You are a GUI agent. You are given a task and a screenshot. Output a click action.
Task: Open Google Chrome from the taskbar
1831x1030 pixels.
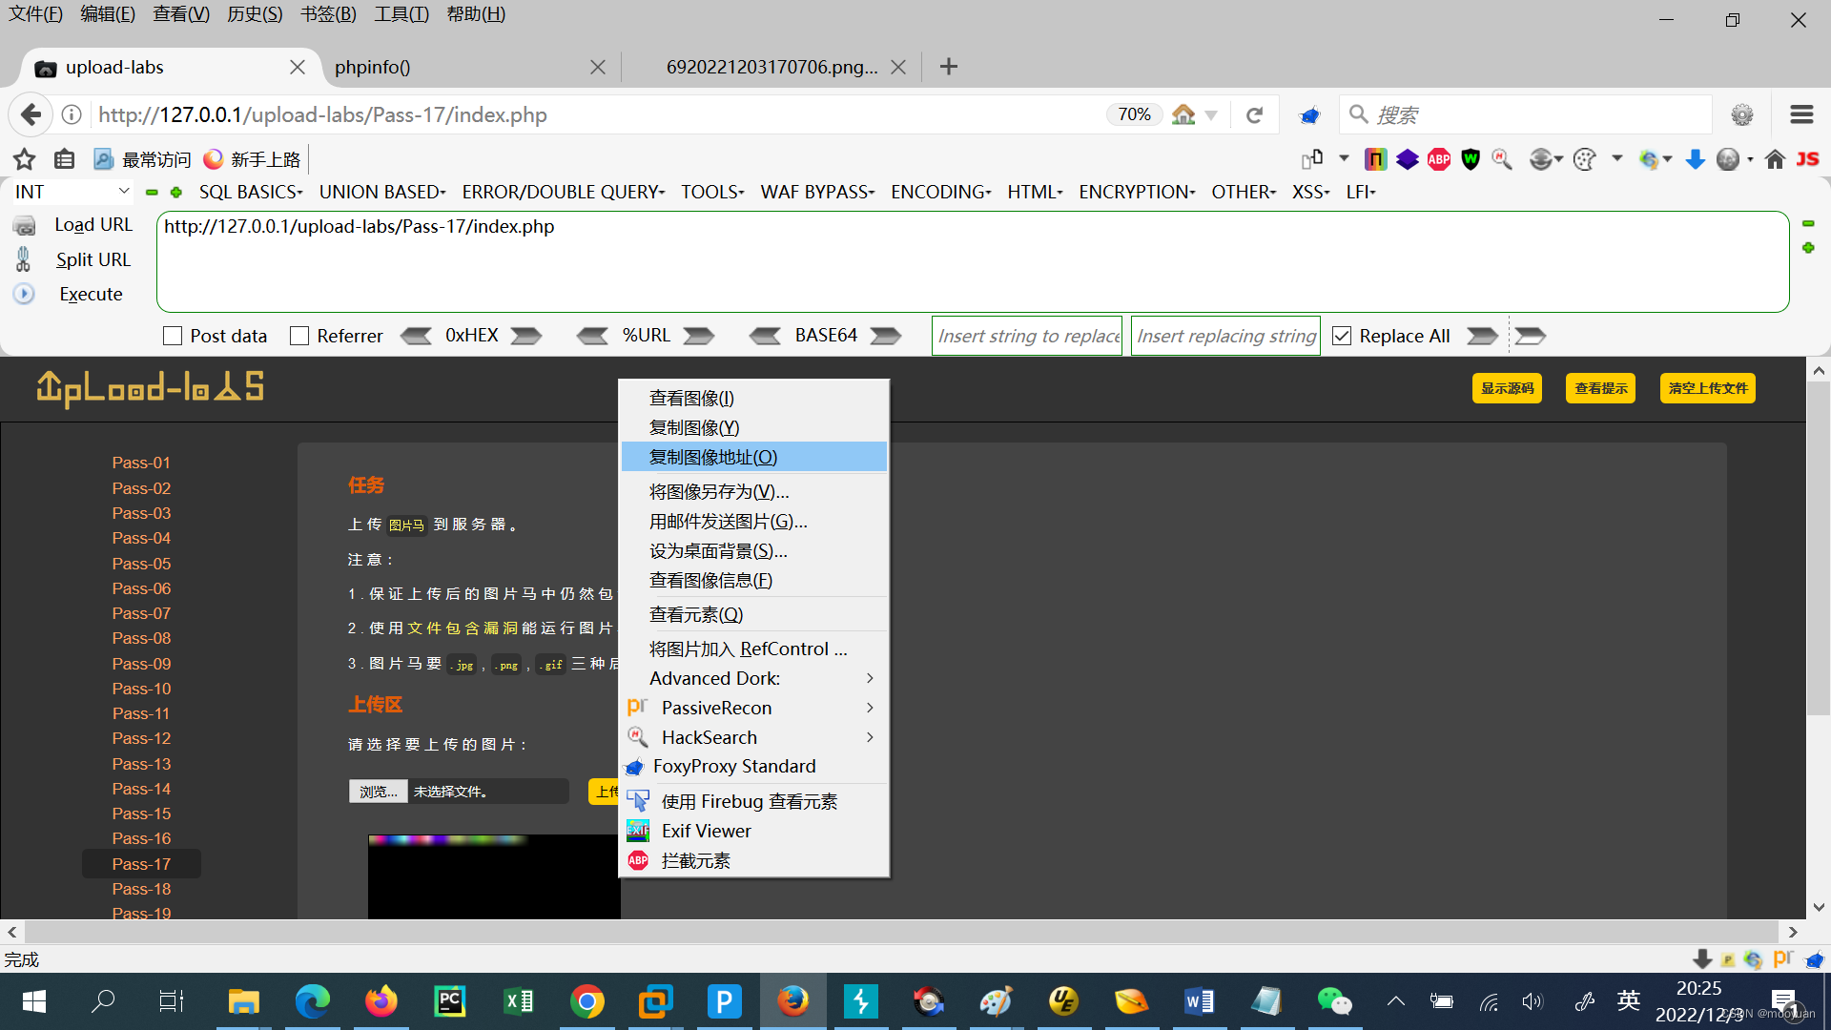[586, 1001]
